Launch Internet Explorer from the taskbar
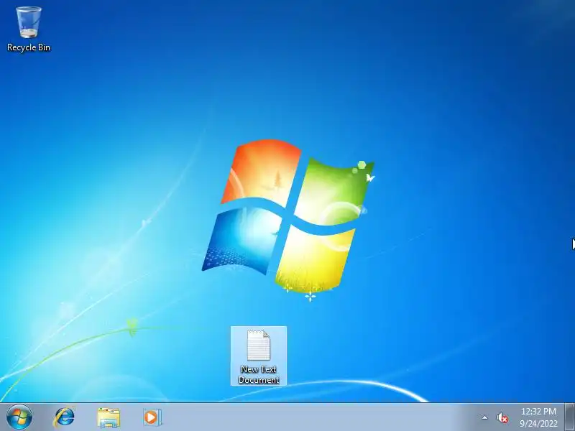Viewport: 575px width, 431px height. (64, 417)
